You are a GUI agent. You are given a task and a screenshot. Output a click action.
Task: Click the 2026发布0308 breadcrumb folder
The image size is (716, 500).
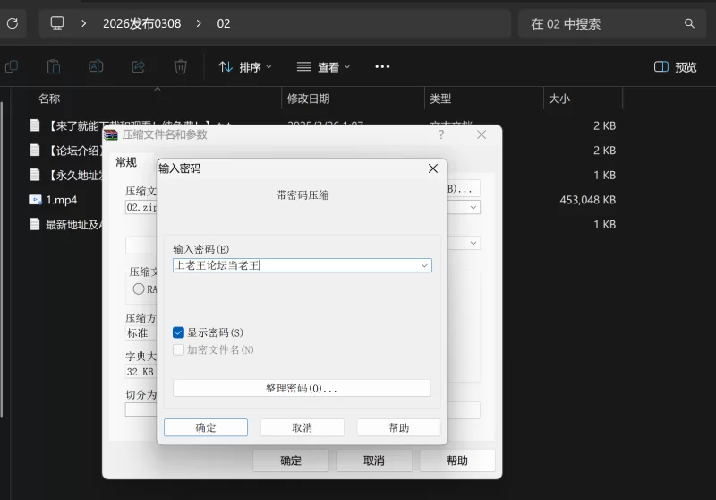coord(142,23)
